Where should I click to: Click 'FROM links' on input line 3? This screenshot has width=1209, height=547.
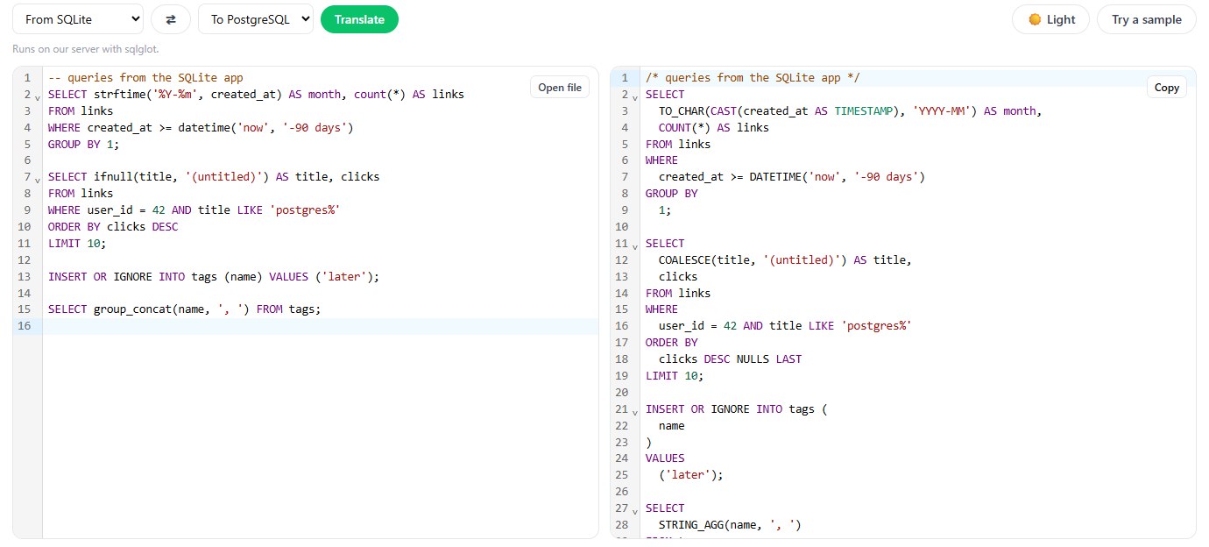pyautogui.click(x=81, y=110)
